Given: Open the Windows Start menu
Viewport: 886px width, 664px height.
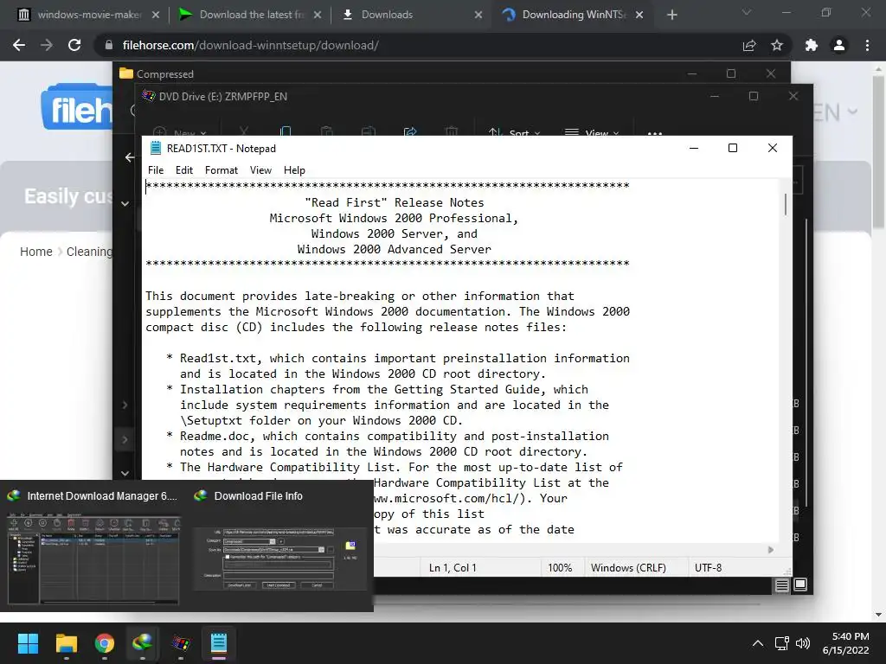Looking at the screenshot, I should (x=28, y=643).
